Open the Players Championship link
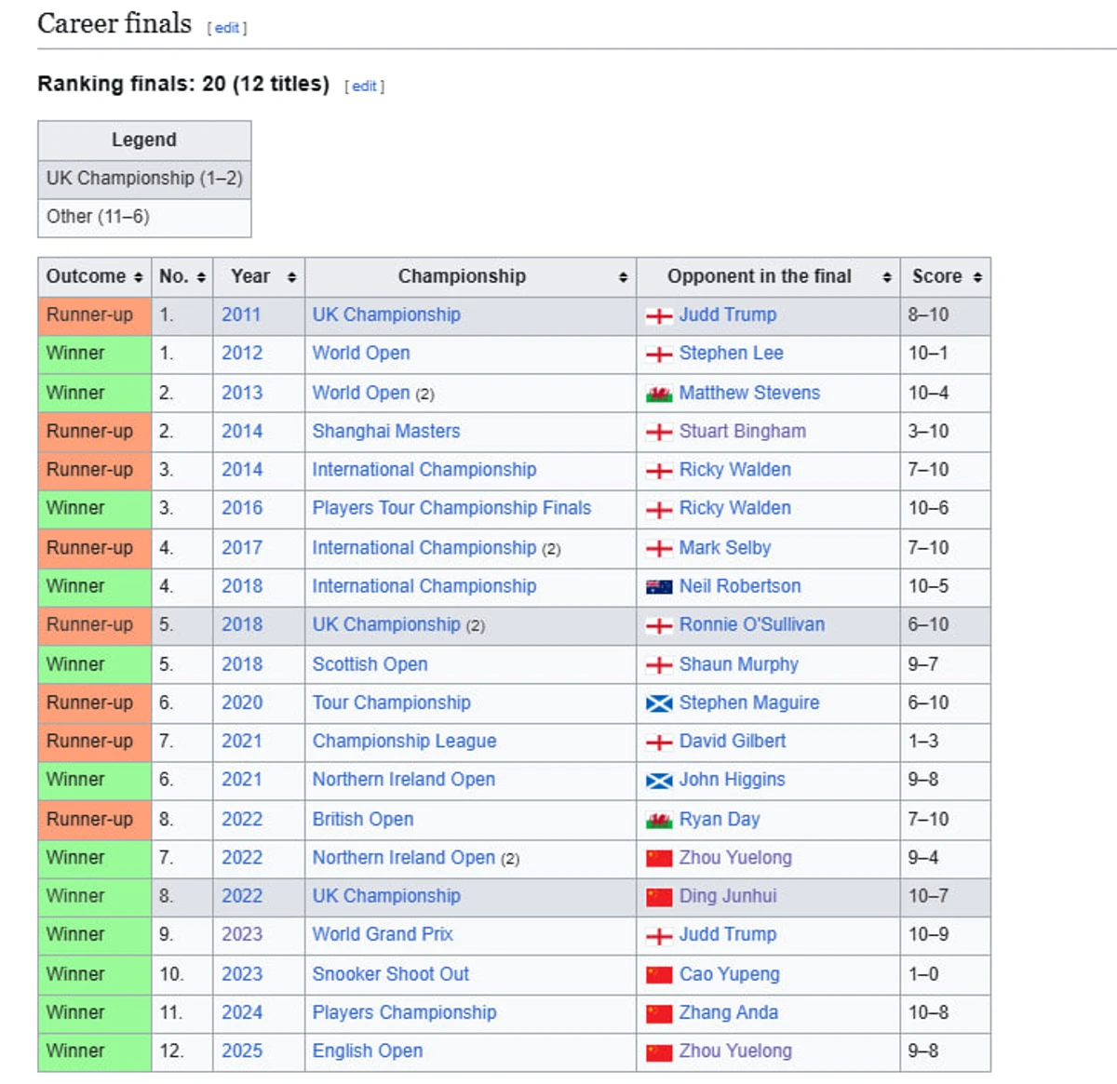The width and height of the screenshot is (1117, 1084). click(x=405, y=1012)
